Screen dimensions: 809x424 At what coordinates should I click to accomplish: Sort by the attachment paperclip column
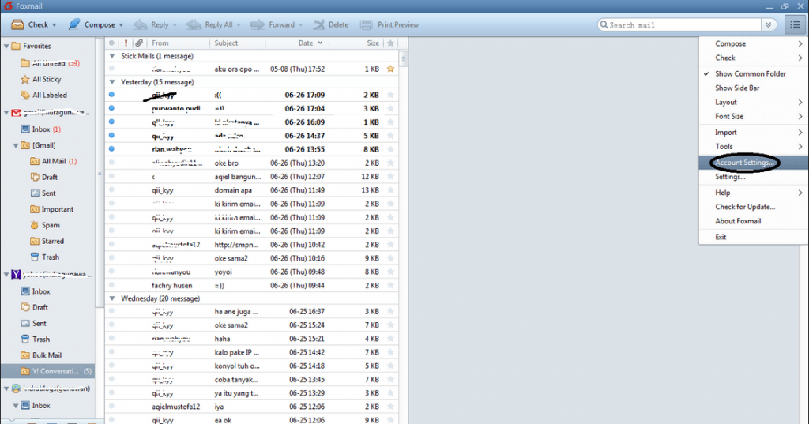(139, 43)
